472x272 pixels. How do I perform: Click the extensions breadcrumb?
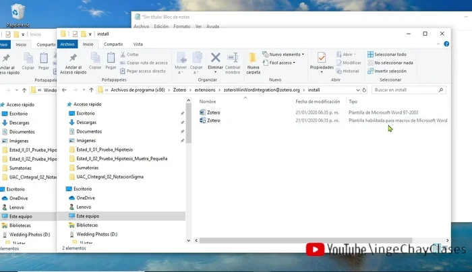pyautogui.click(x=205, y=90)
